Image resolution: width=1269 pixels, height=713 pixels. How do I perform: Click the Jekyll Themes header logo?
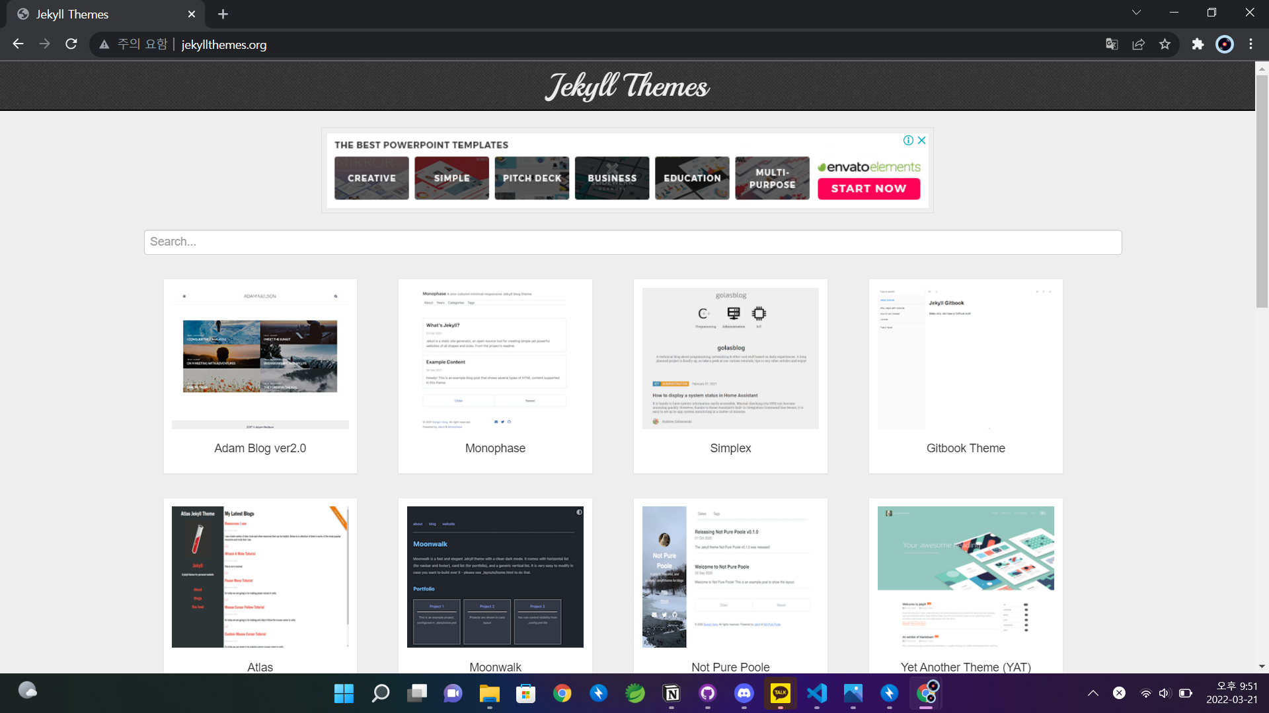627,86
